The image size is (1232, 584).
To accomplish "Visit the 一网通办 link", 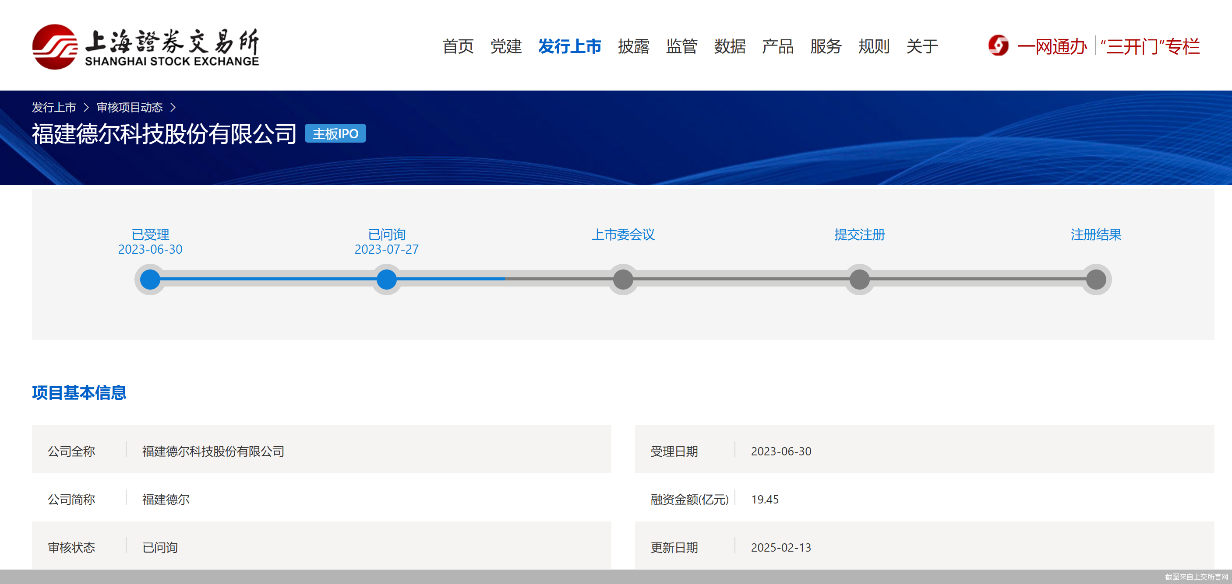I will pyautogui.click(x=1052, y=46).
